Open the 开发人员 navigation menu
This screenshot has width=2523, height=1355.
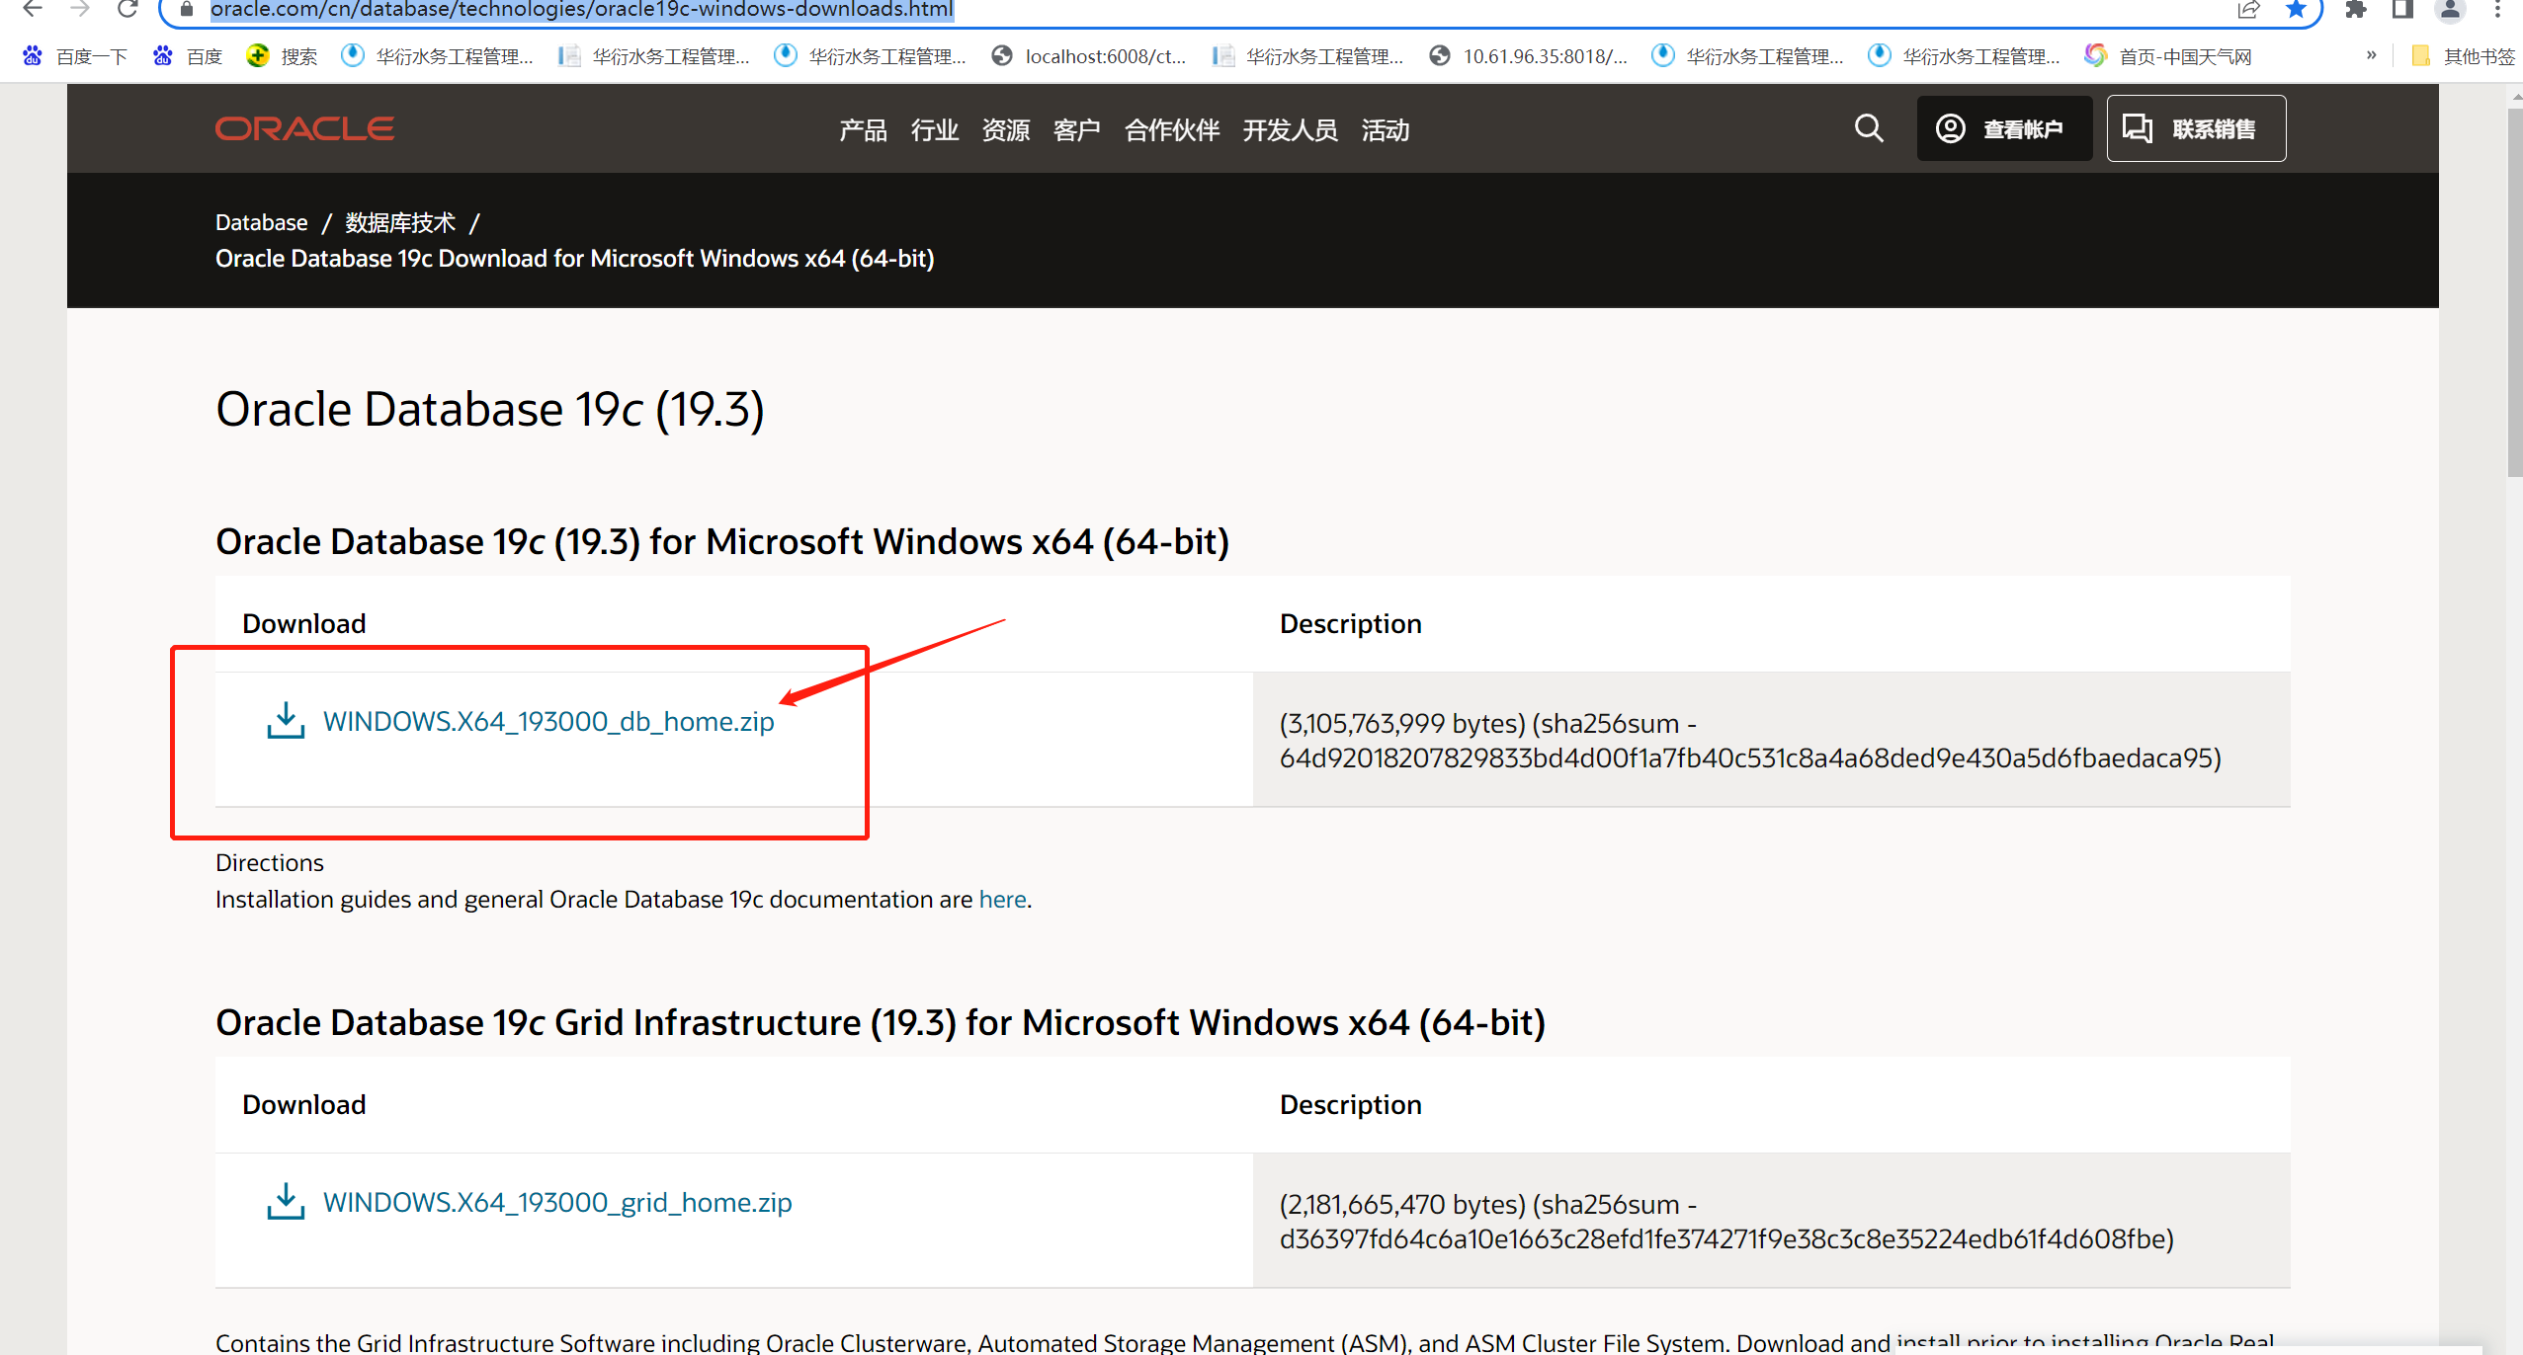(x=1289, y=129)
